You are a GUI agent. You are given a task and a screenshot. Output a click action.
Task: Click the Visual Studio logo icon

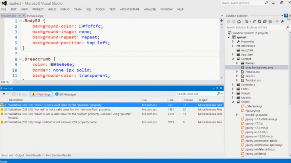click(x=4, y=3)
